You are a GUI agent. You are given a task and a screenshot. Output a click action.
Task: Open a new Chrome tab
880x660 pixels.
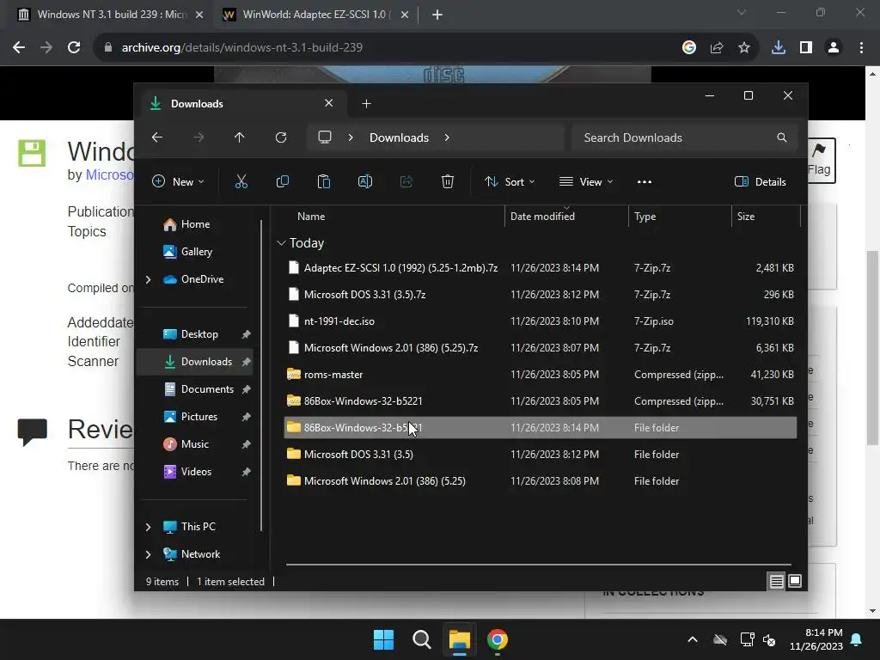point(437,15)
